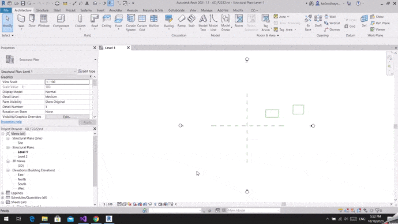Open the Manage ribbon tab

206,10
